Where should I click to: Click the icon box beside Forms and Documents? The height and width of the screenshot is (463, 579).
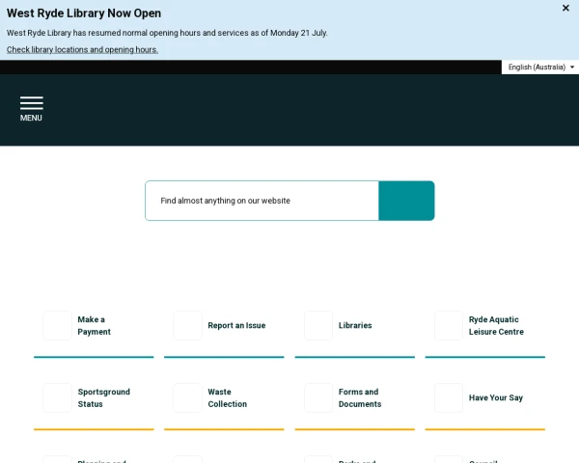click(318, 397)
